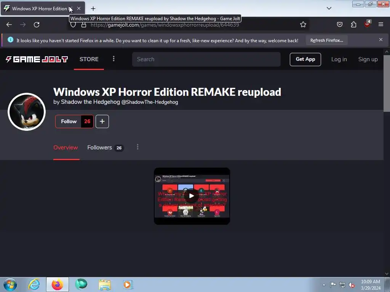Open the muted volume tray icon

[x=352, y=285]
